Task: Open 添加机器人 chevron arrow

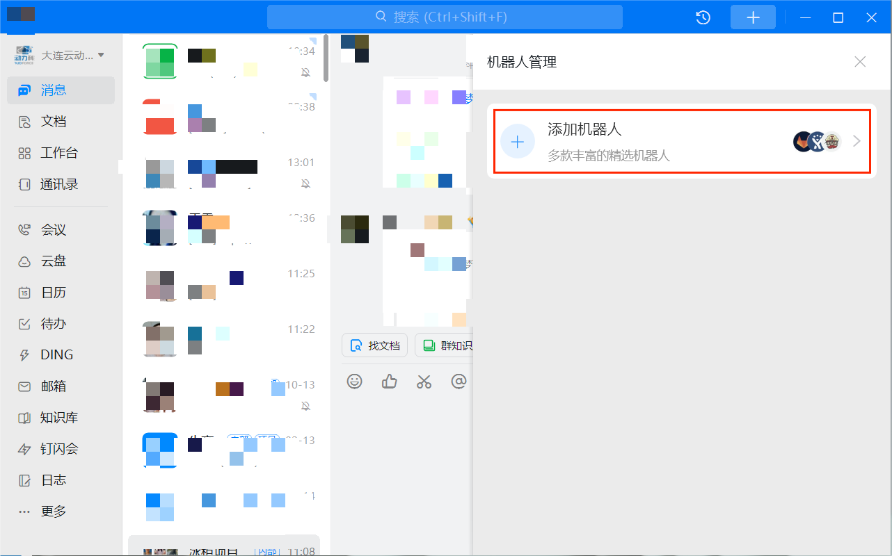Action: tap(857, 142)
